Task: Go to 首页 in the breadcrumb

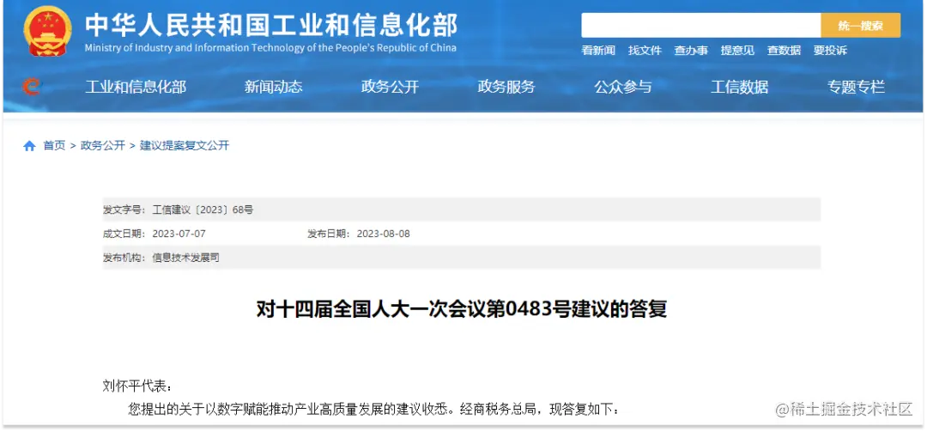Action: coord(54,146)
